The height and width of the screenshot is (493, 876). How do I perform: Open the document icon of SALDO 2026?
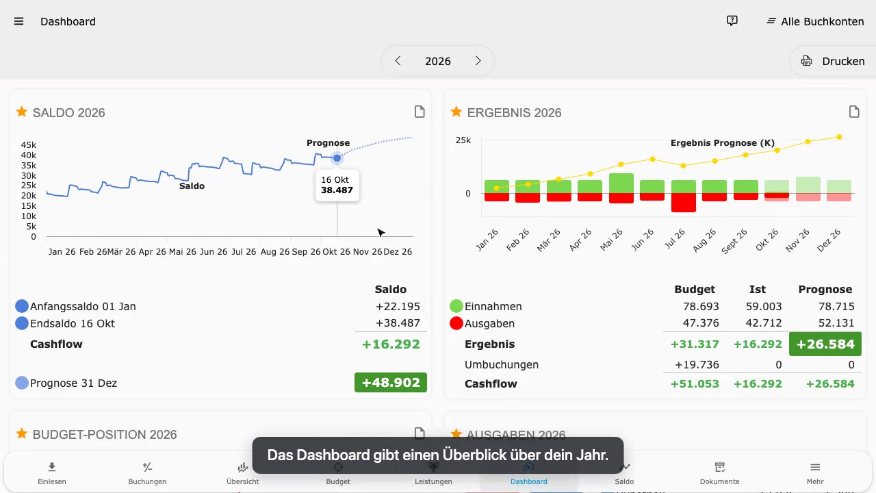point(420,112)
